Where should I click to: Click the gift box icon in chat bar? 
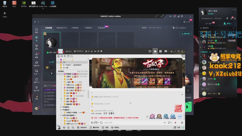click(x=182, y=123)
